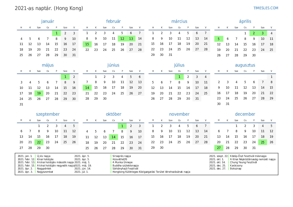Click day 31 in március
The height and width of the screenshot is (207, 293).
click(170, 55)
